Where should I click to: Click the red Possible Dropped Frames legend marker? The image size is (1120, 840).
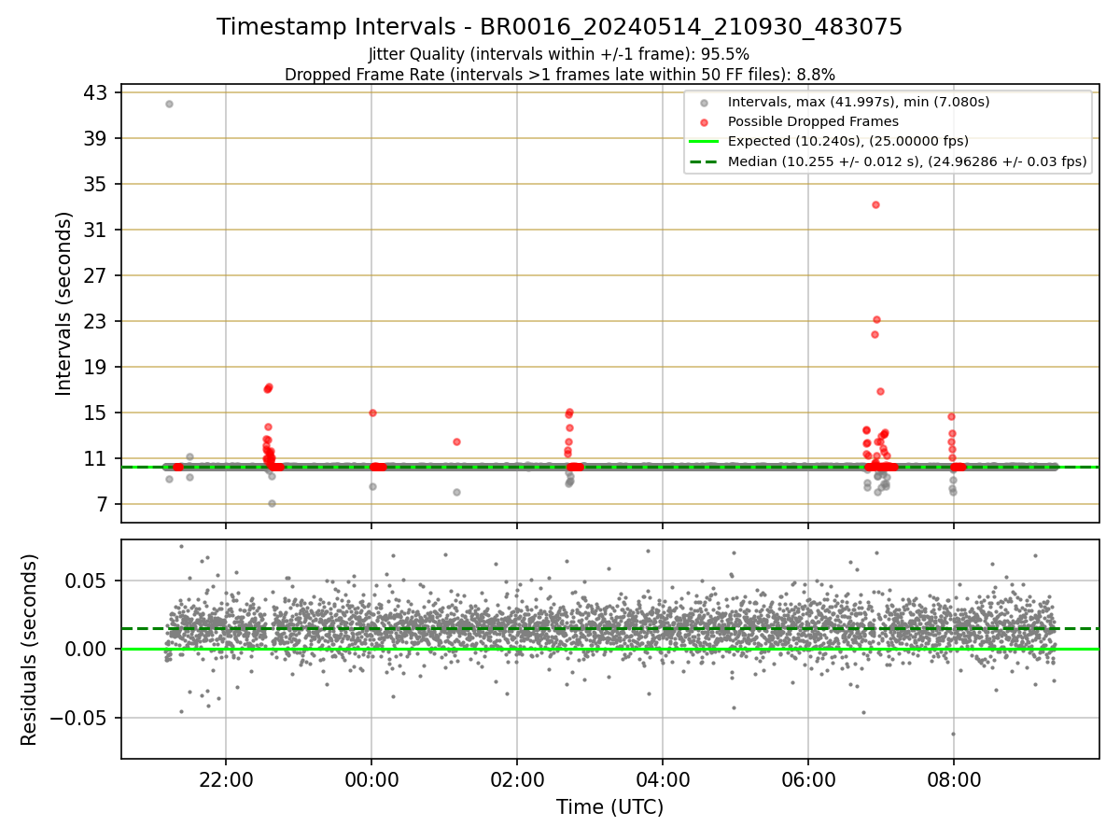[x=704, y=122]
